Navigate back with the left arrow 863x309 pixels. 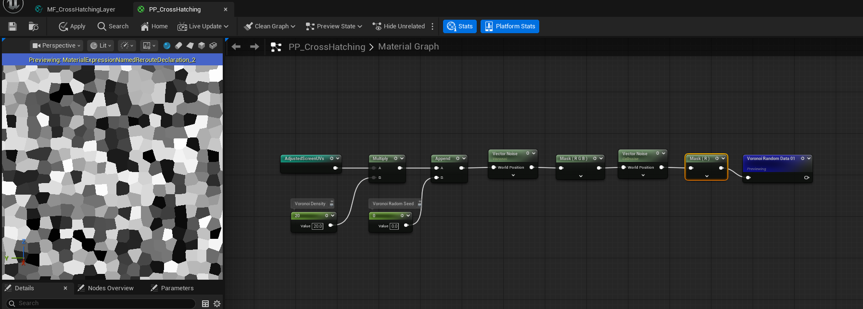tap(236, 47)
